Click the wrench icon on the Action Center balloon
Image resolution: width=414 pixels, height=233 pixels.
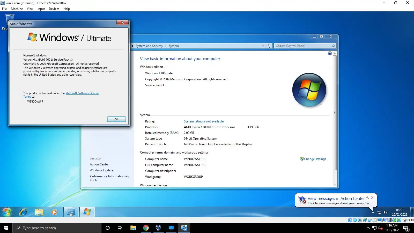(x=367, y=198)
